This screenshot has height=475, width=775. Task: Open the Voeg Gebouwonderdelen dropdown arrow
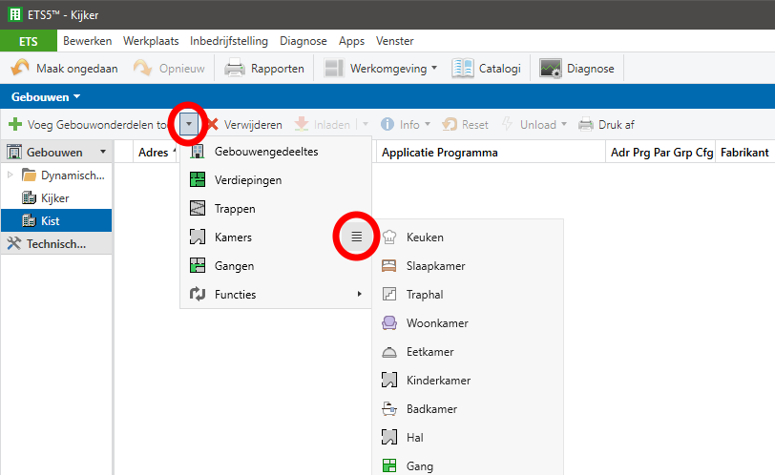190,125
